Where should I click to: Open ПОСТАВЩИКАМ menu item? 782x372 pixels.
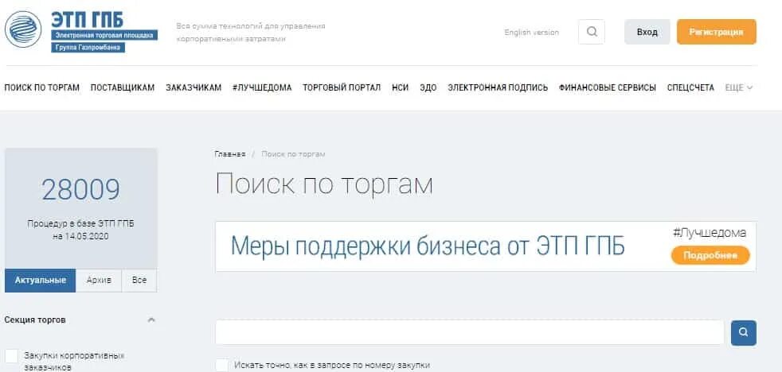[123, 87]
